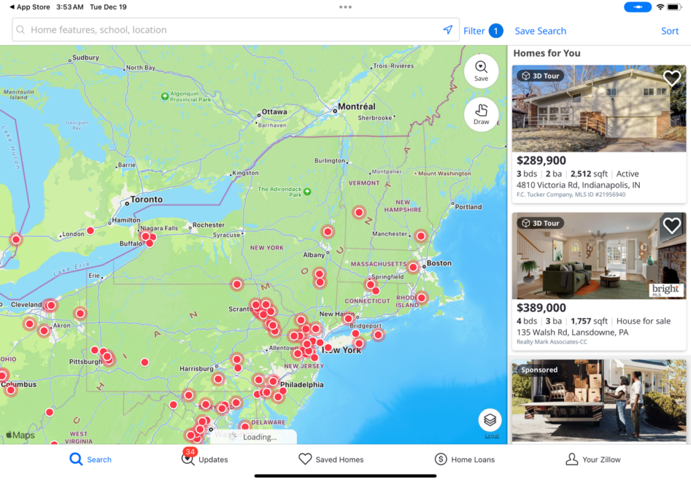Screen dimensions: 691x482
Task: Click the Ottawa city label
Action: click(275, 112)
